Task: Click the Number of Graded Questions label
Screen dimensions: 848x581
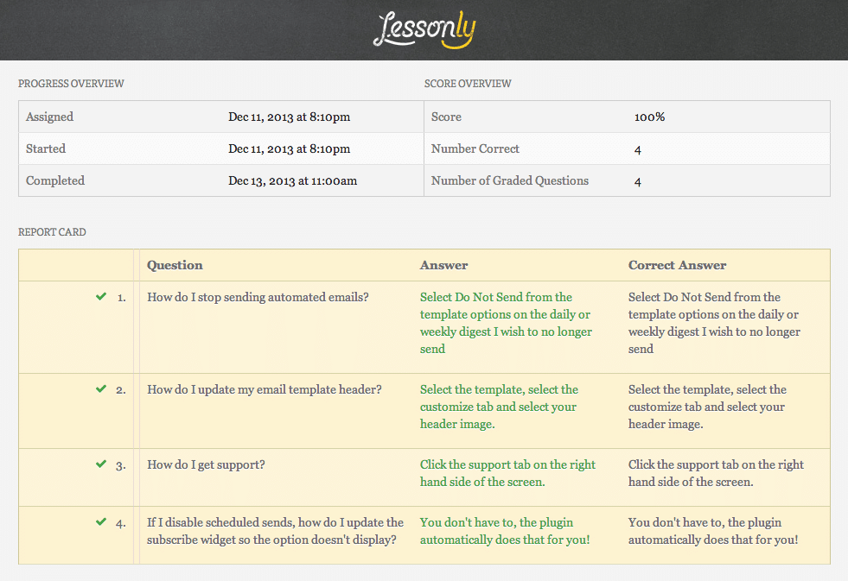Action: tap(509, 180)
